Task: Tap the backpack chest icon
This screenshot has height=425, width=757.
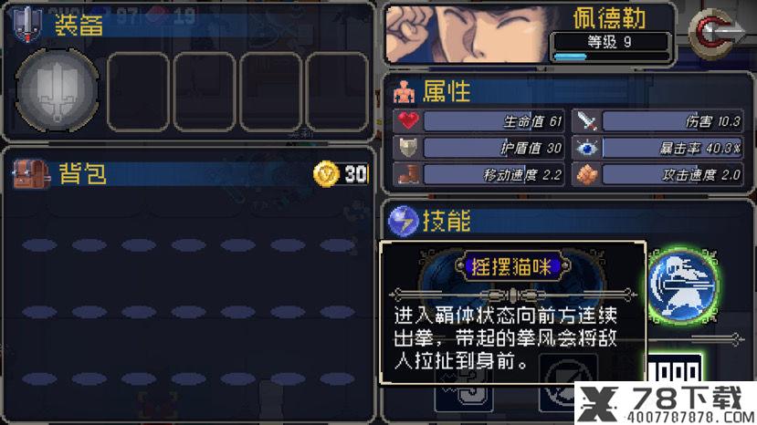Action: click(x=31, y=173)
